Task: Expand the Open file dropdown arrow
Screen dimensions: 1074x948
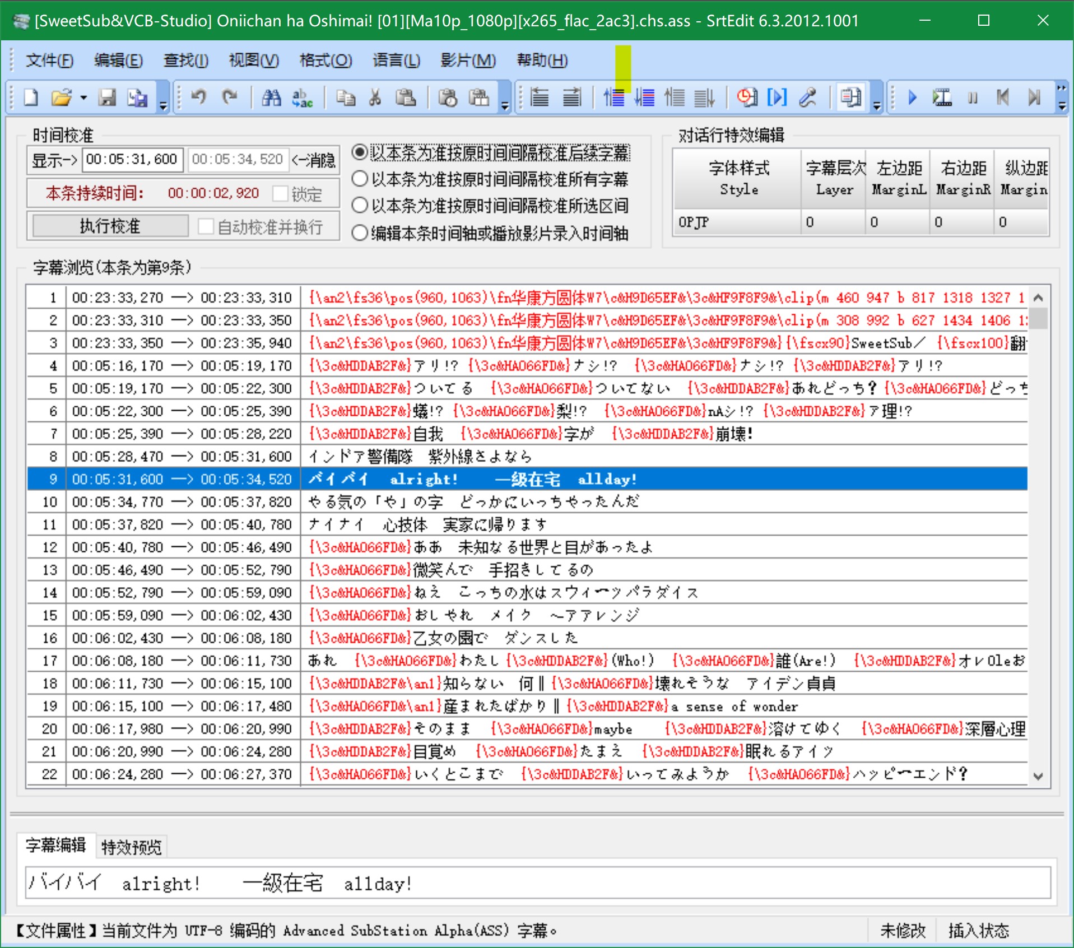Action: [83, 98]
